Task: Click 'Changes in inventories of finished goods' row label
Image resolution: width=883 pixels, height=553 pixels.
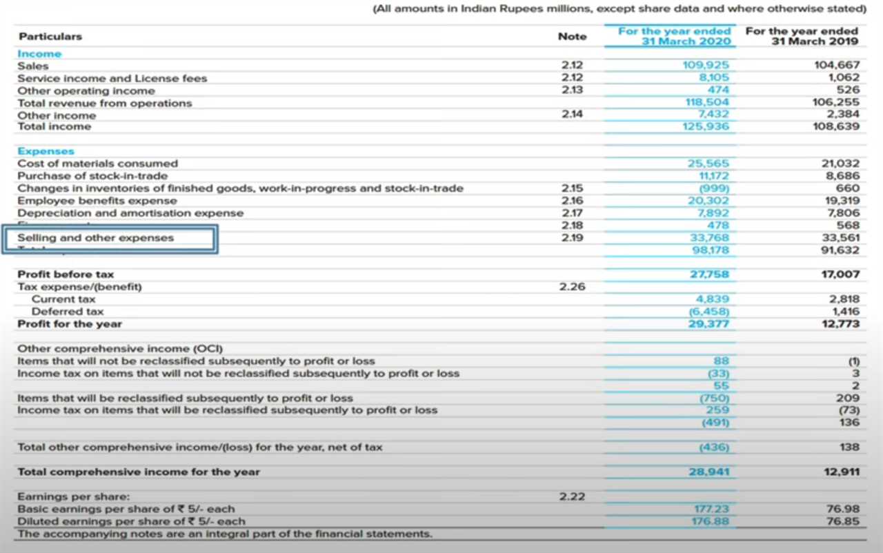Action: click(240, 188)
